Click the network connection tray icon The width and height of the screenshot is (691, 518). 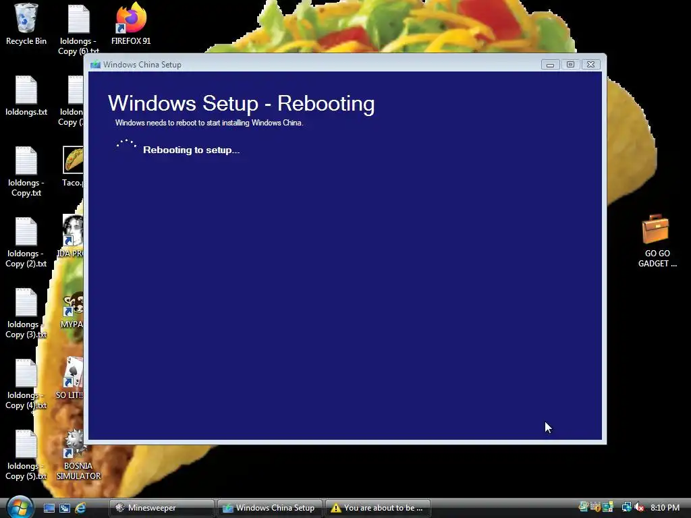pos(627,507)
